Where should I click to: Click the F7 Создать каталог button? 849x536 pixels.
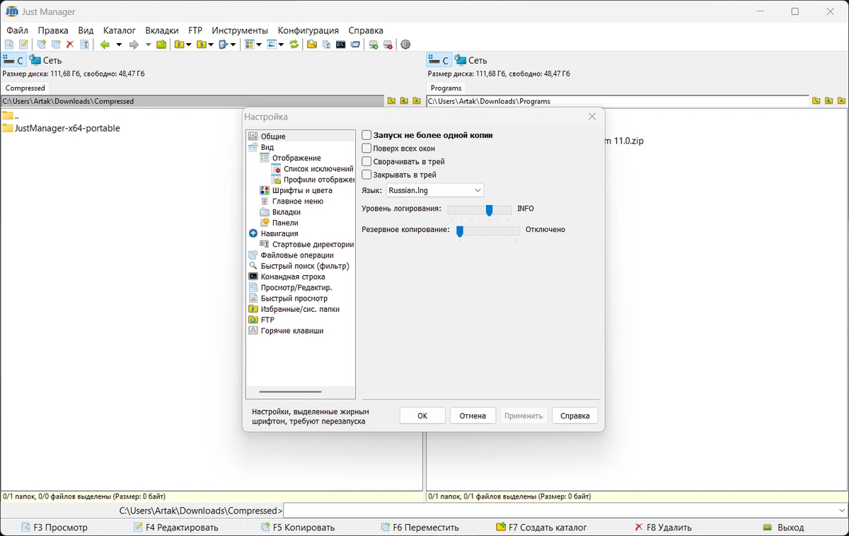542,528
